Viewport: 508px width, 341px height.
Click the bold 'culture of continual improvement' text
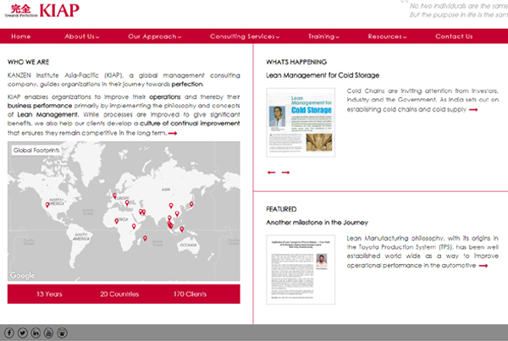(190, 124)
